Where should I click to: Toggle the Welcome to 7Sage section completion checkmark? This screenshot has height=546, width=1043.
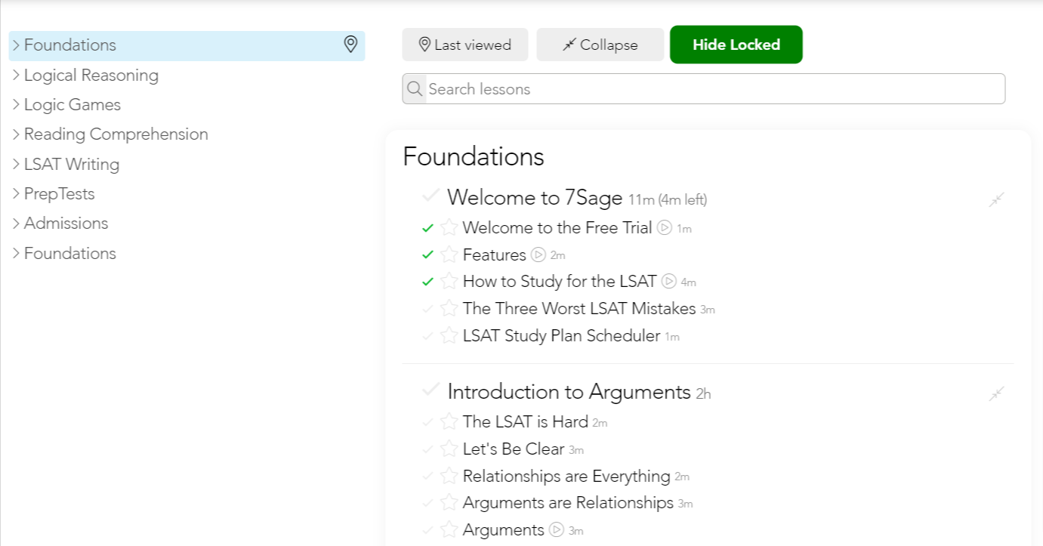(430, 196)
